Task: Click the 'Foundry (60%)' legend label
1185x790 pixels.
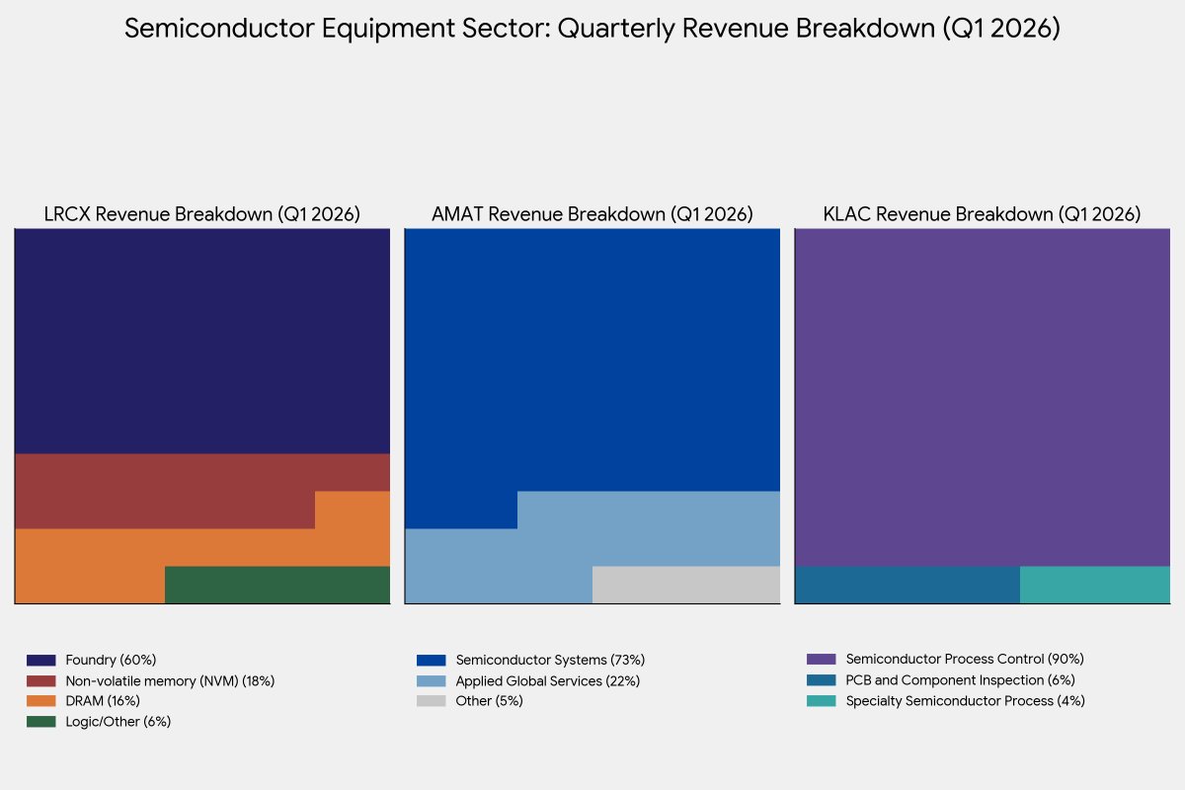Action: [112, 660]
